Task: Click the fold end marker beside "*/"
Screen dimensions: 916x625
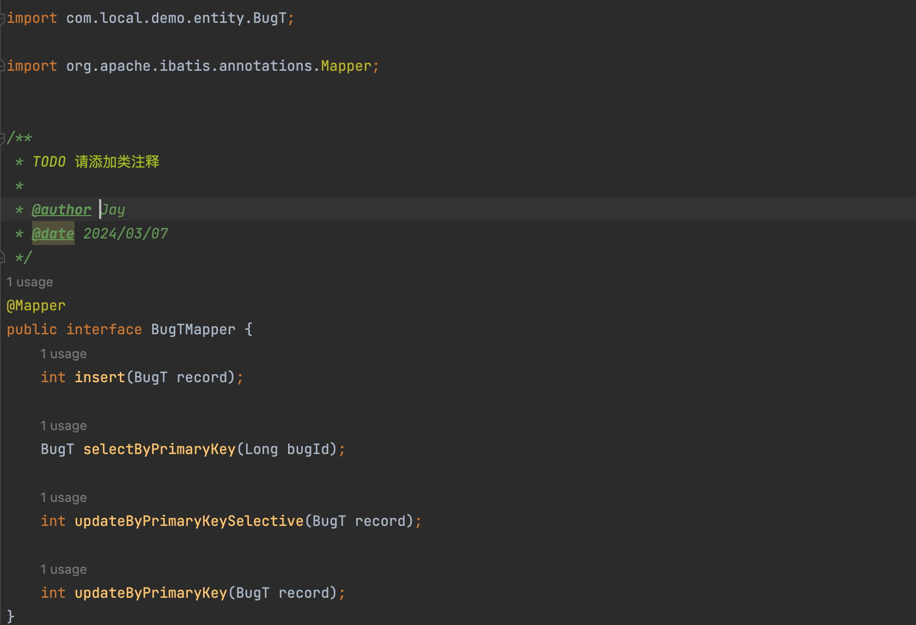Action: pos(3,258)
